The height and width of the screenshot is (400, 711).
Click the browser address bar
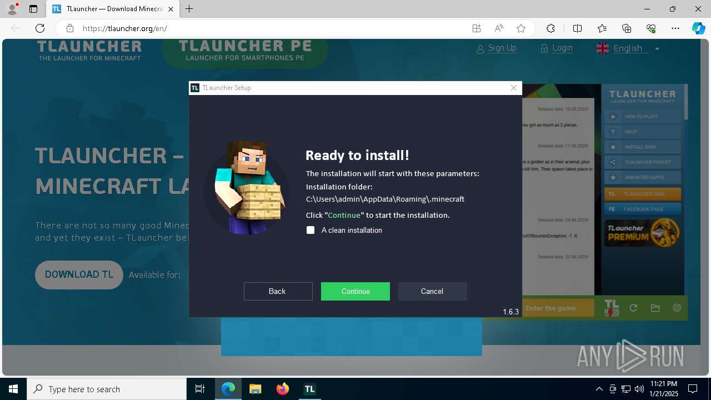point(267,28)
